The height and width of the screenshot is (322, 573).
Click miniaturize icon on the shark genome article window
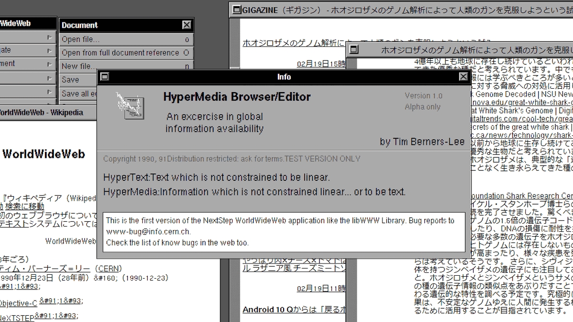353,49
